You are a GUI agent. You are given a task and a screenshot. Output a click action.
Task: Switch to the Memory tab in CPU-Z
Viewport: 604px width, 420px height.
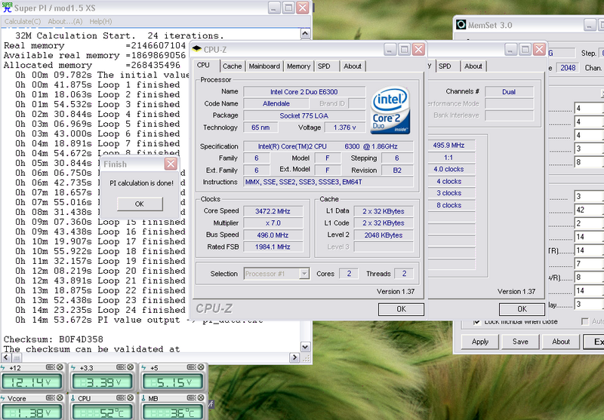pyautogui.click(x=298, y=66)
